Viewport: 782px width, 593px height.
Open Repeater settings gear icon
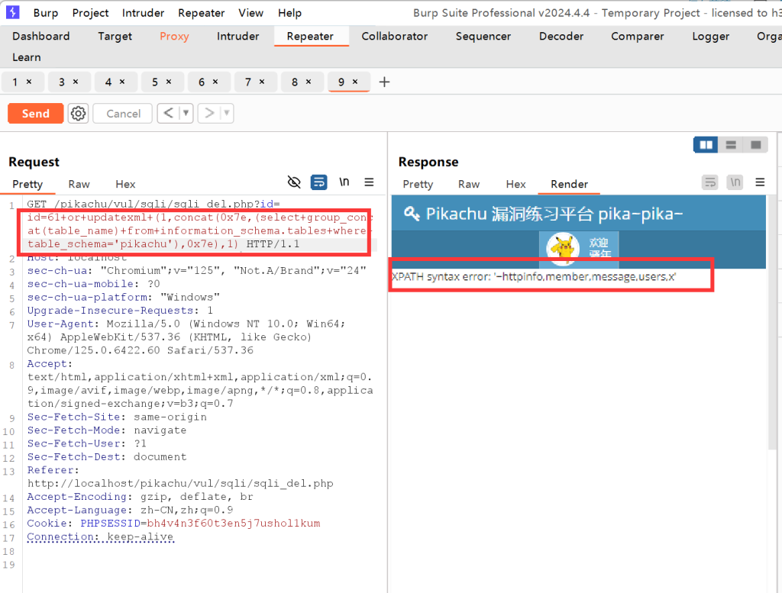click(x=78, y=114)
